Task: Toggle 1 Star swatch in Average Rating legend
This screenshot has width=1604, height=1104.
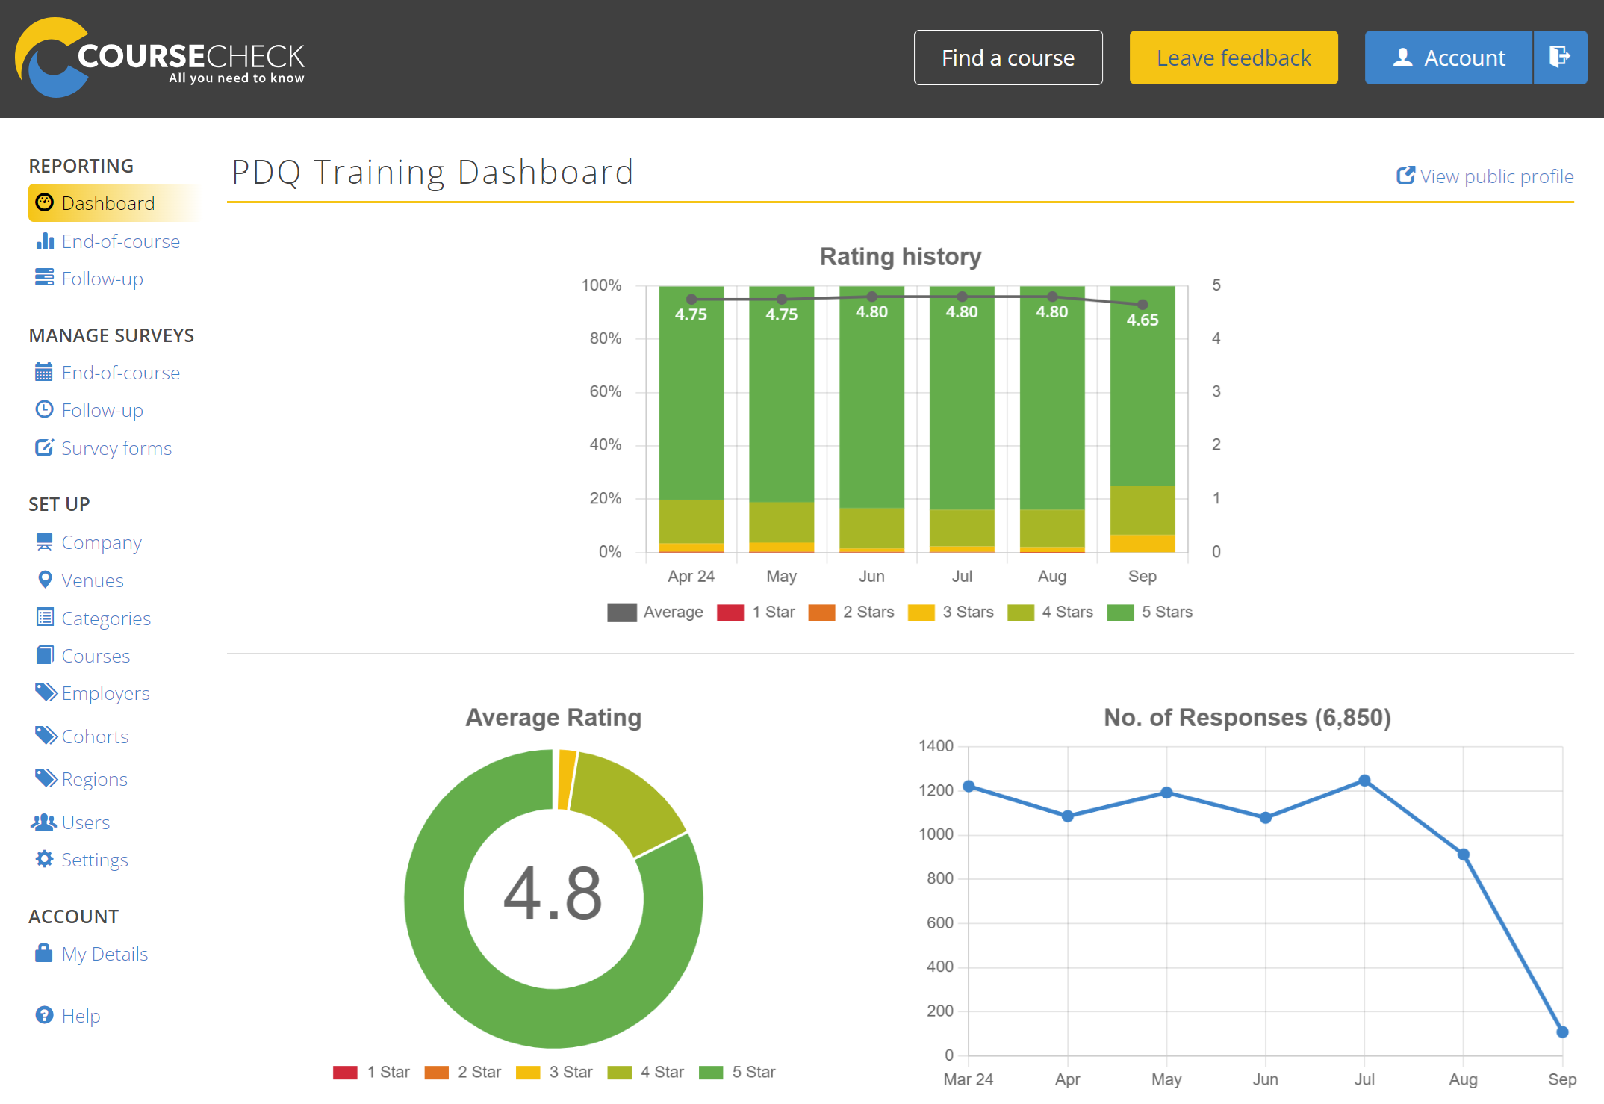Action: coord(345,1073)
